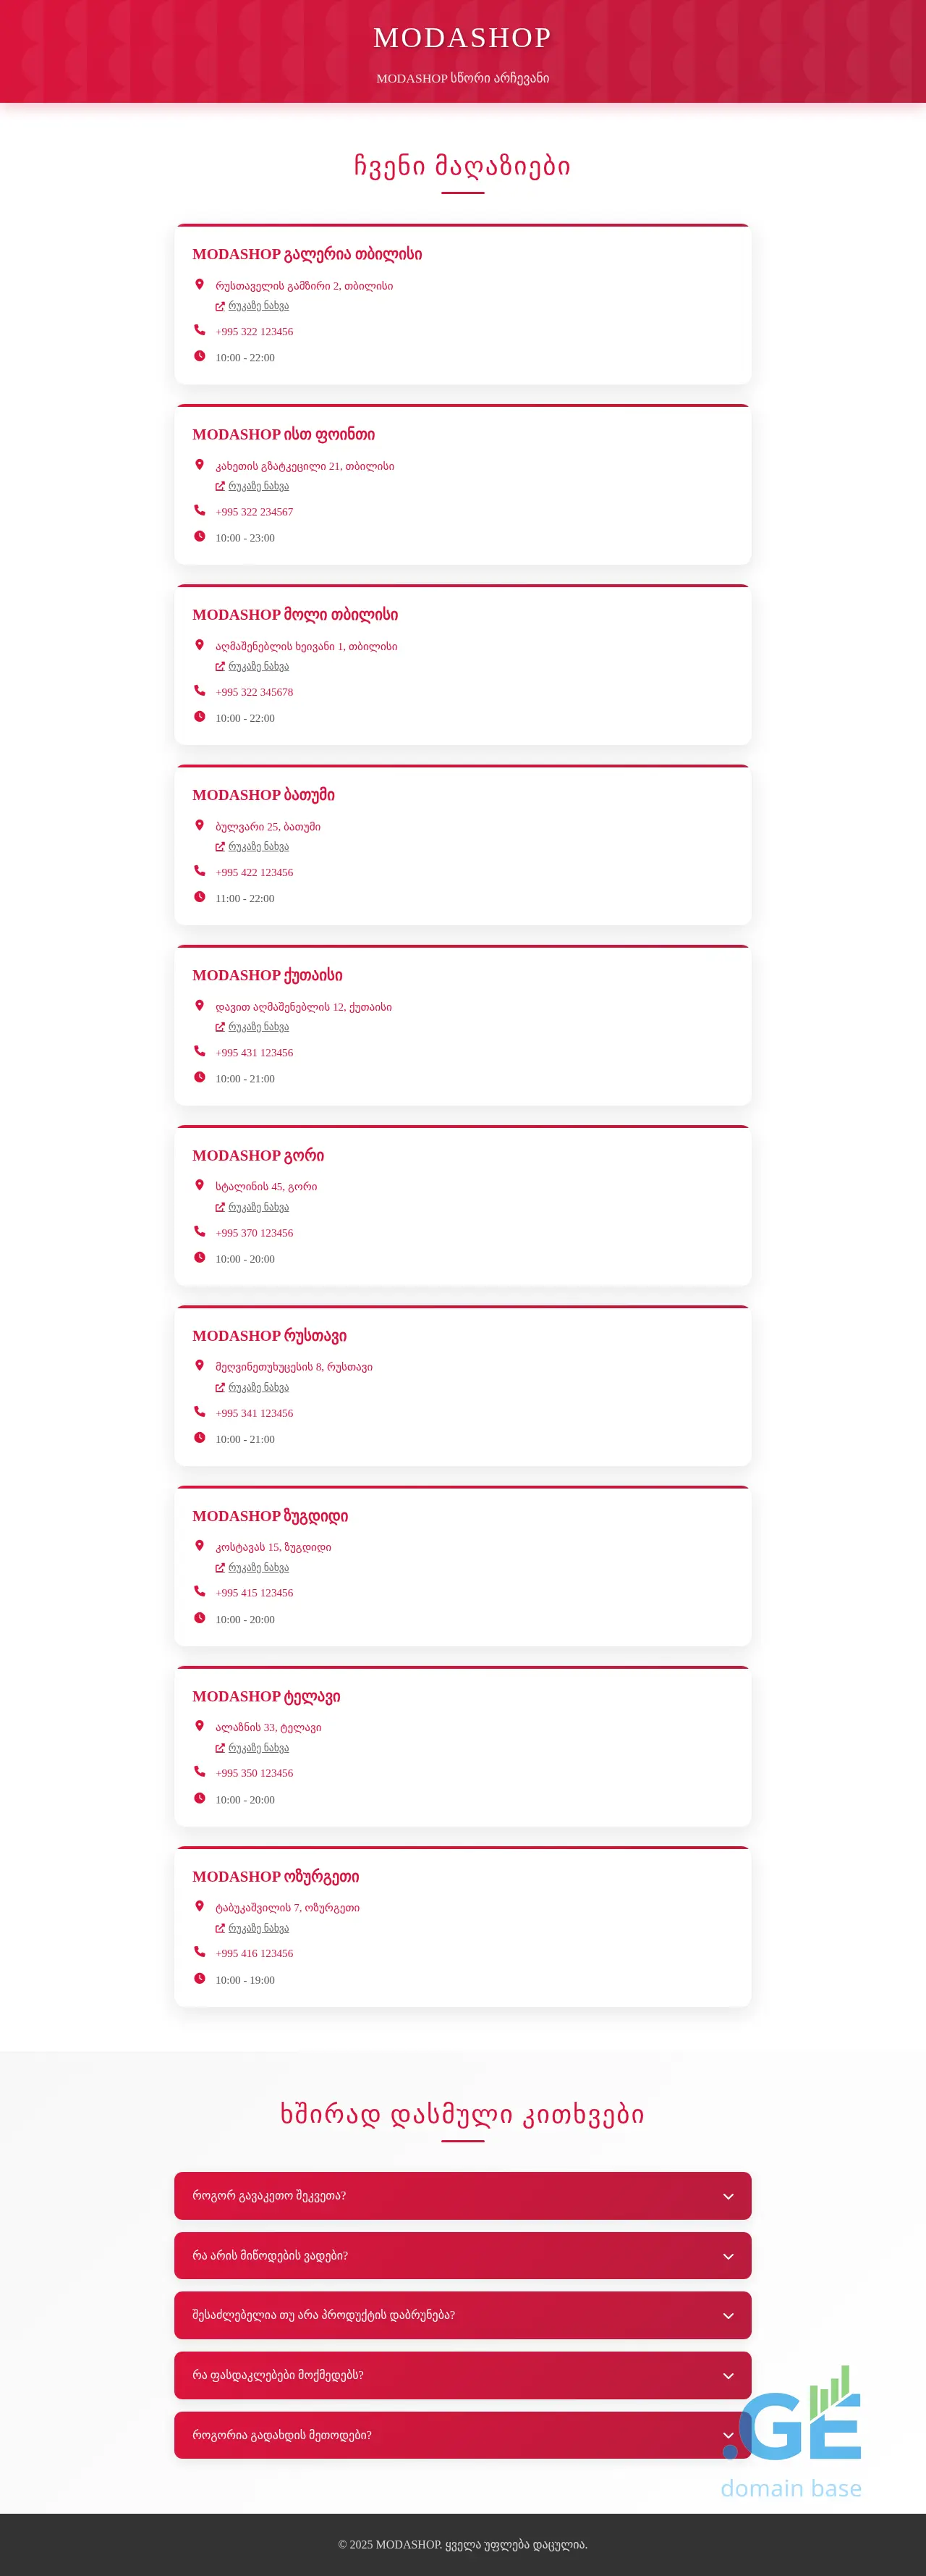The image size is (926, 2576).
Task: Click the phone icon in East Point card
Action: click(200, 510)
